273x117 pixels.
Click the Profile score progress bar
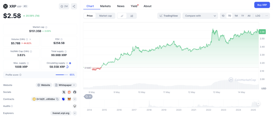click(x=62, y=75)
